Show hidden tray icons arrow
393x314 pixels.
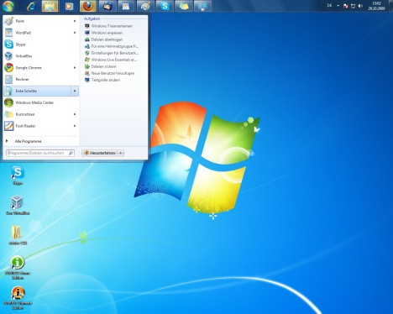(x=338, y=6)
